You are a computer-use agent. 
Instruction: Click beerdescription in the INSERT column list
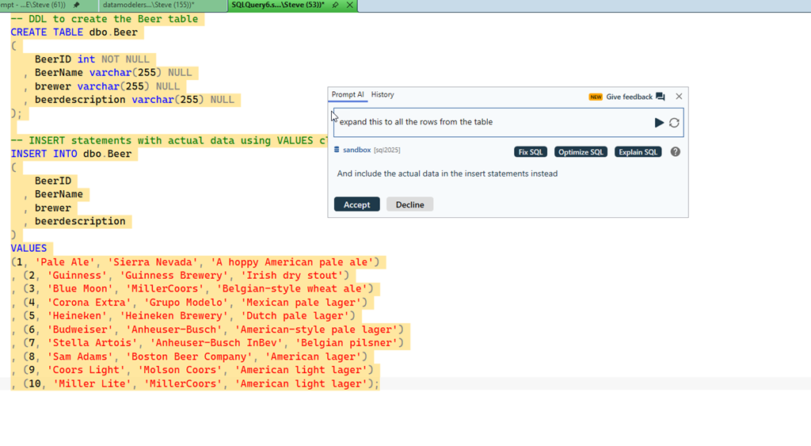80,222
